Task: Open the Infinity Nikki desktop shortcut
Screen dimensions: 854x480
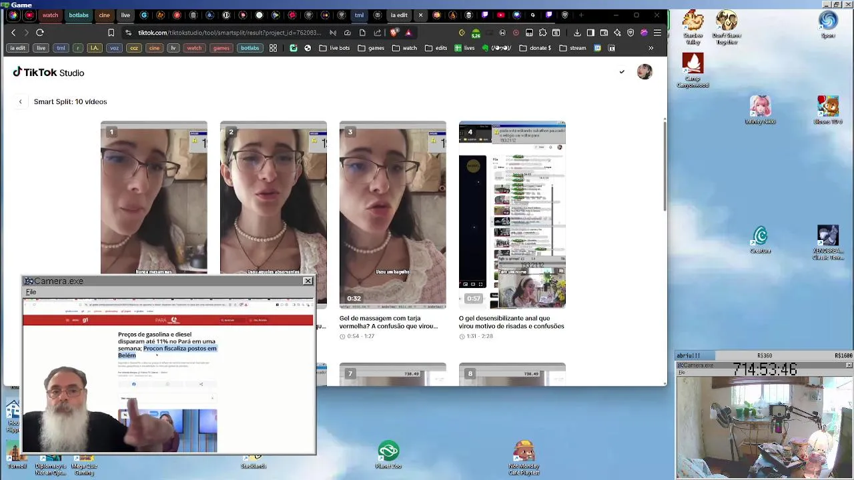Action: (x=760, y=110)
